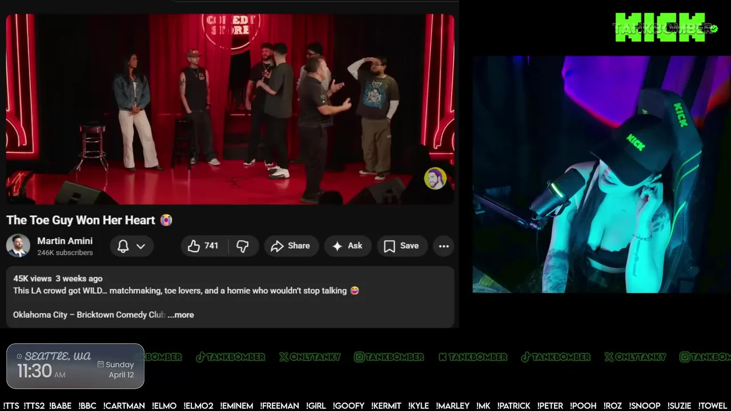Click the streamer webcam feed
This screenshot has height=411, width=731.
[x=601, y=174]
